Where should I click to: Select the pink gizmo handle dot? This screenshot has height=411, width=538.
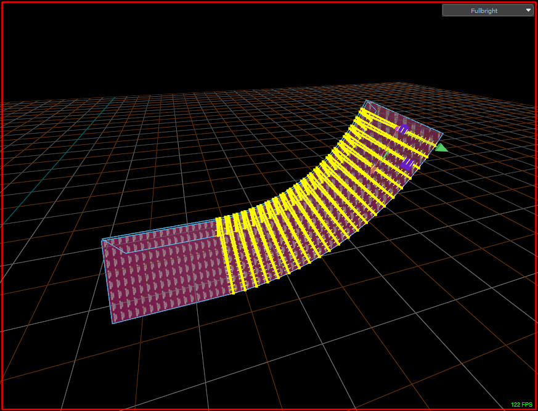coord(397,129)
